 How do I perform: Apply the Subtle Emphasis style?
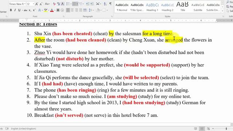pos(213,7)
